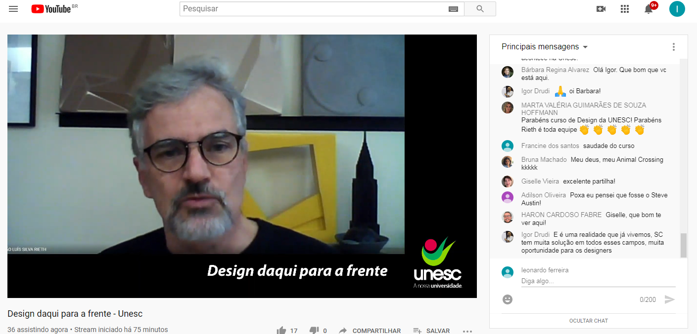Click OCULTAR CHAT to hide chat
This screenshot has width=697, height=334.
pos(588,321)
